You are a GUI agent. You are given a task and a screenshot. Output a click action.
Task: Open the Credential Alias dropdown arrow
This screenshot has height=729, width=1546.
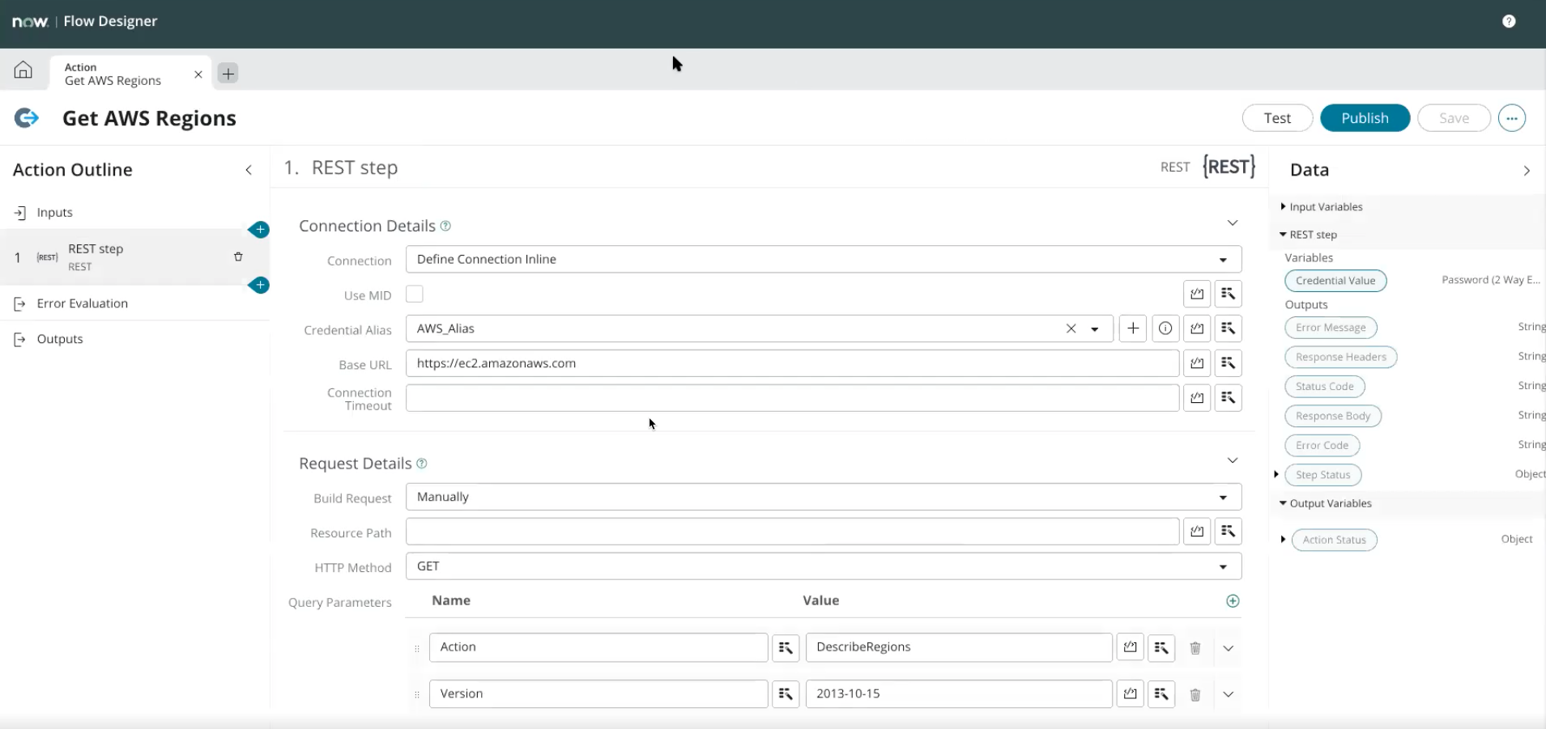(1095, 329)
